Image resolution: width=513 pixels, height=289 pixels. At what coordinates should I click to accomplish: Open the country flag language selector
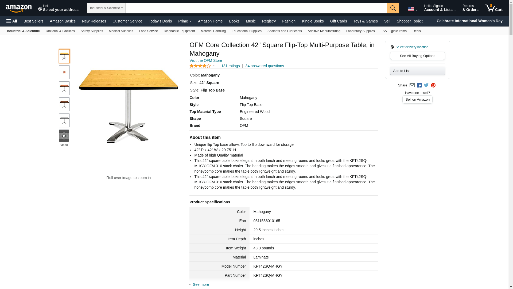click(x=413, y=9)
